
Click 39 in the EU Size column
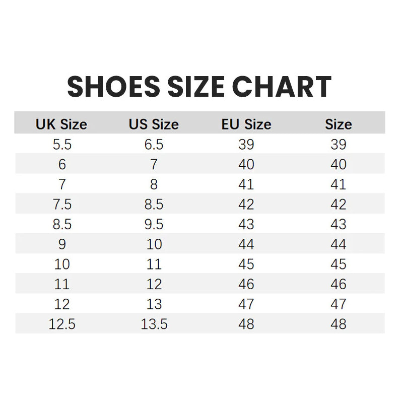[x=246, y=145]
